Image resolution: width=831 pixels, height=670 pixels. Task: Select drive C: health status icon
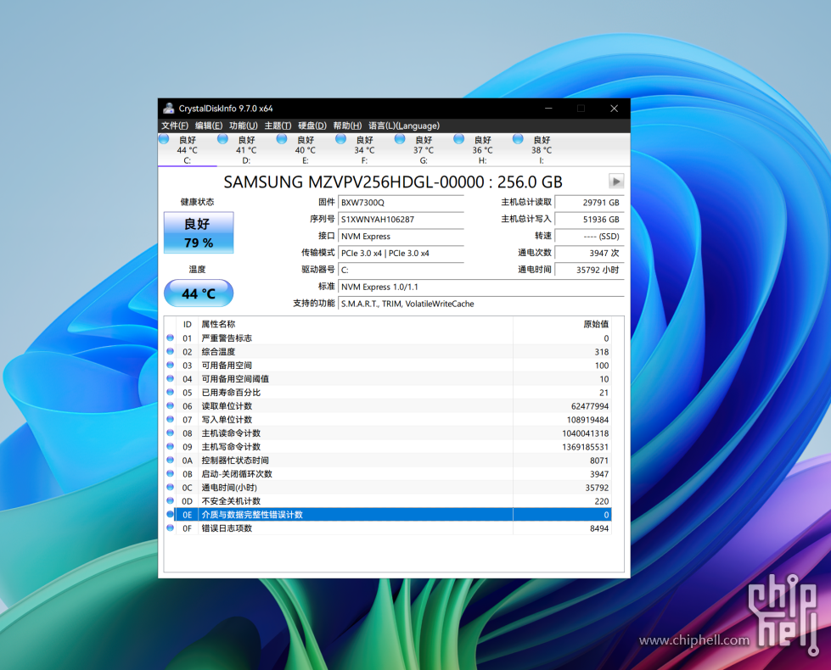[164, 139]
